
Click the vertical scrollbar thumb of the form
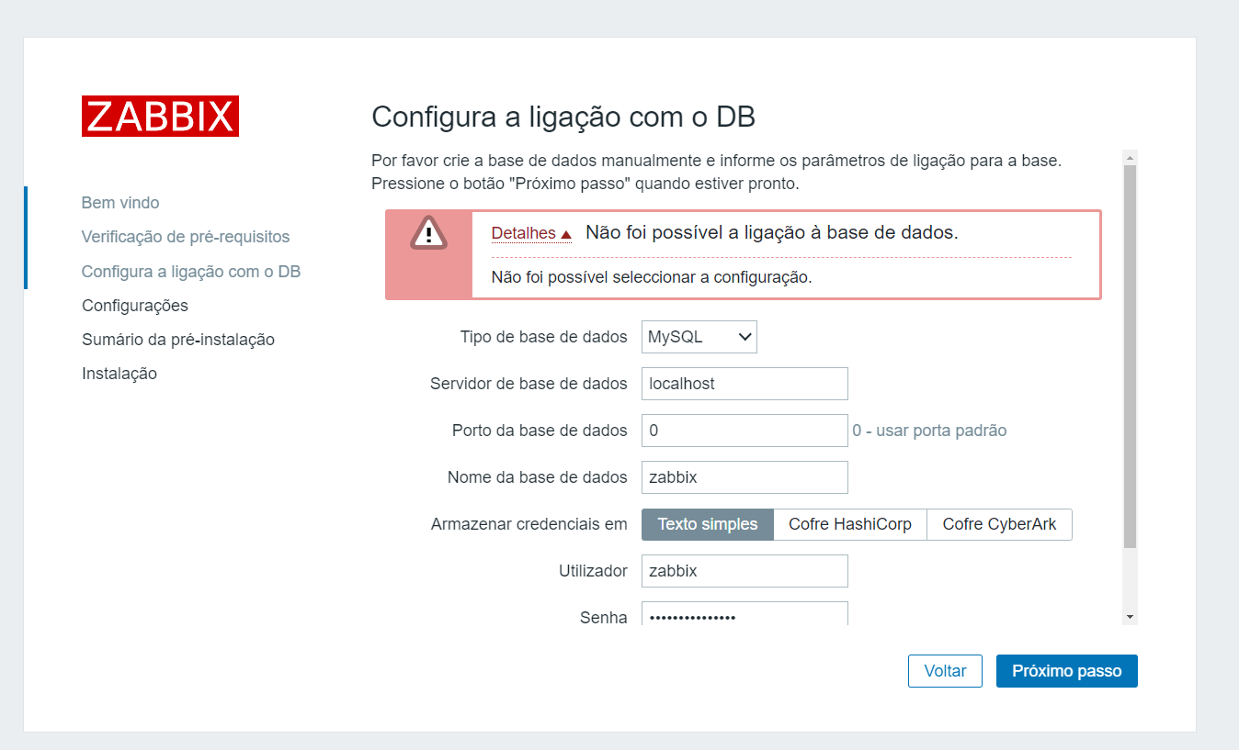pyautogui.click(x=1131, y=357)
